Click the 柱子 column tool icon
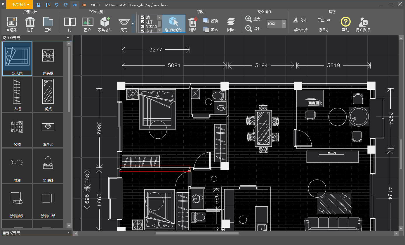 pyautogui.click(x=30, y=22)
